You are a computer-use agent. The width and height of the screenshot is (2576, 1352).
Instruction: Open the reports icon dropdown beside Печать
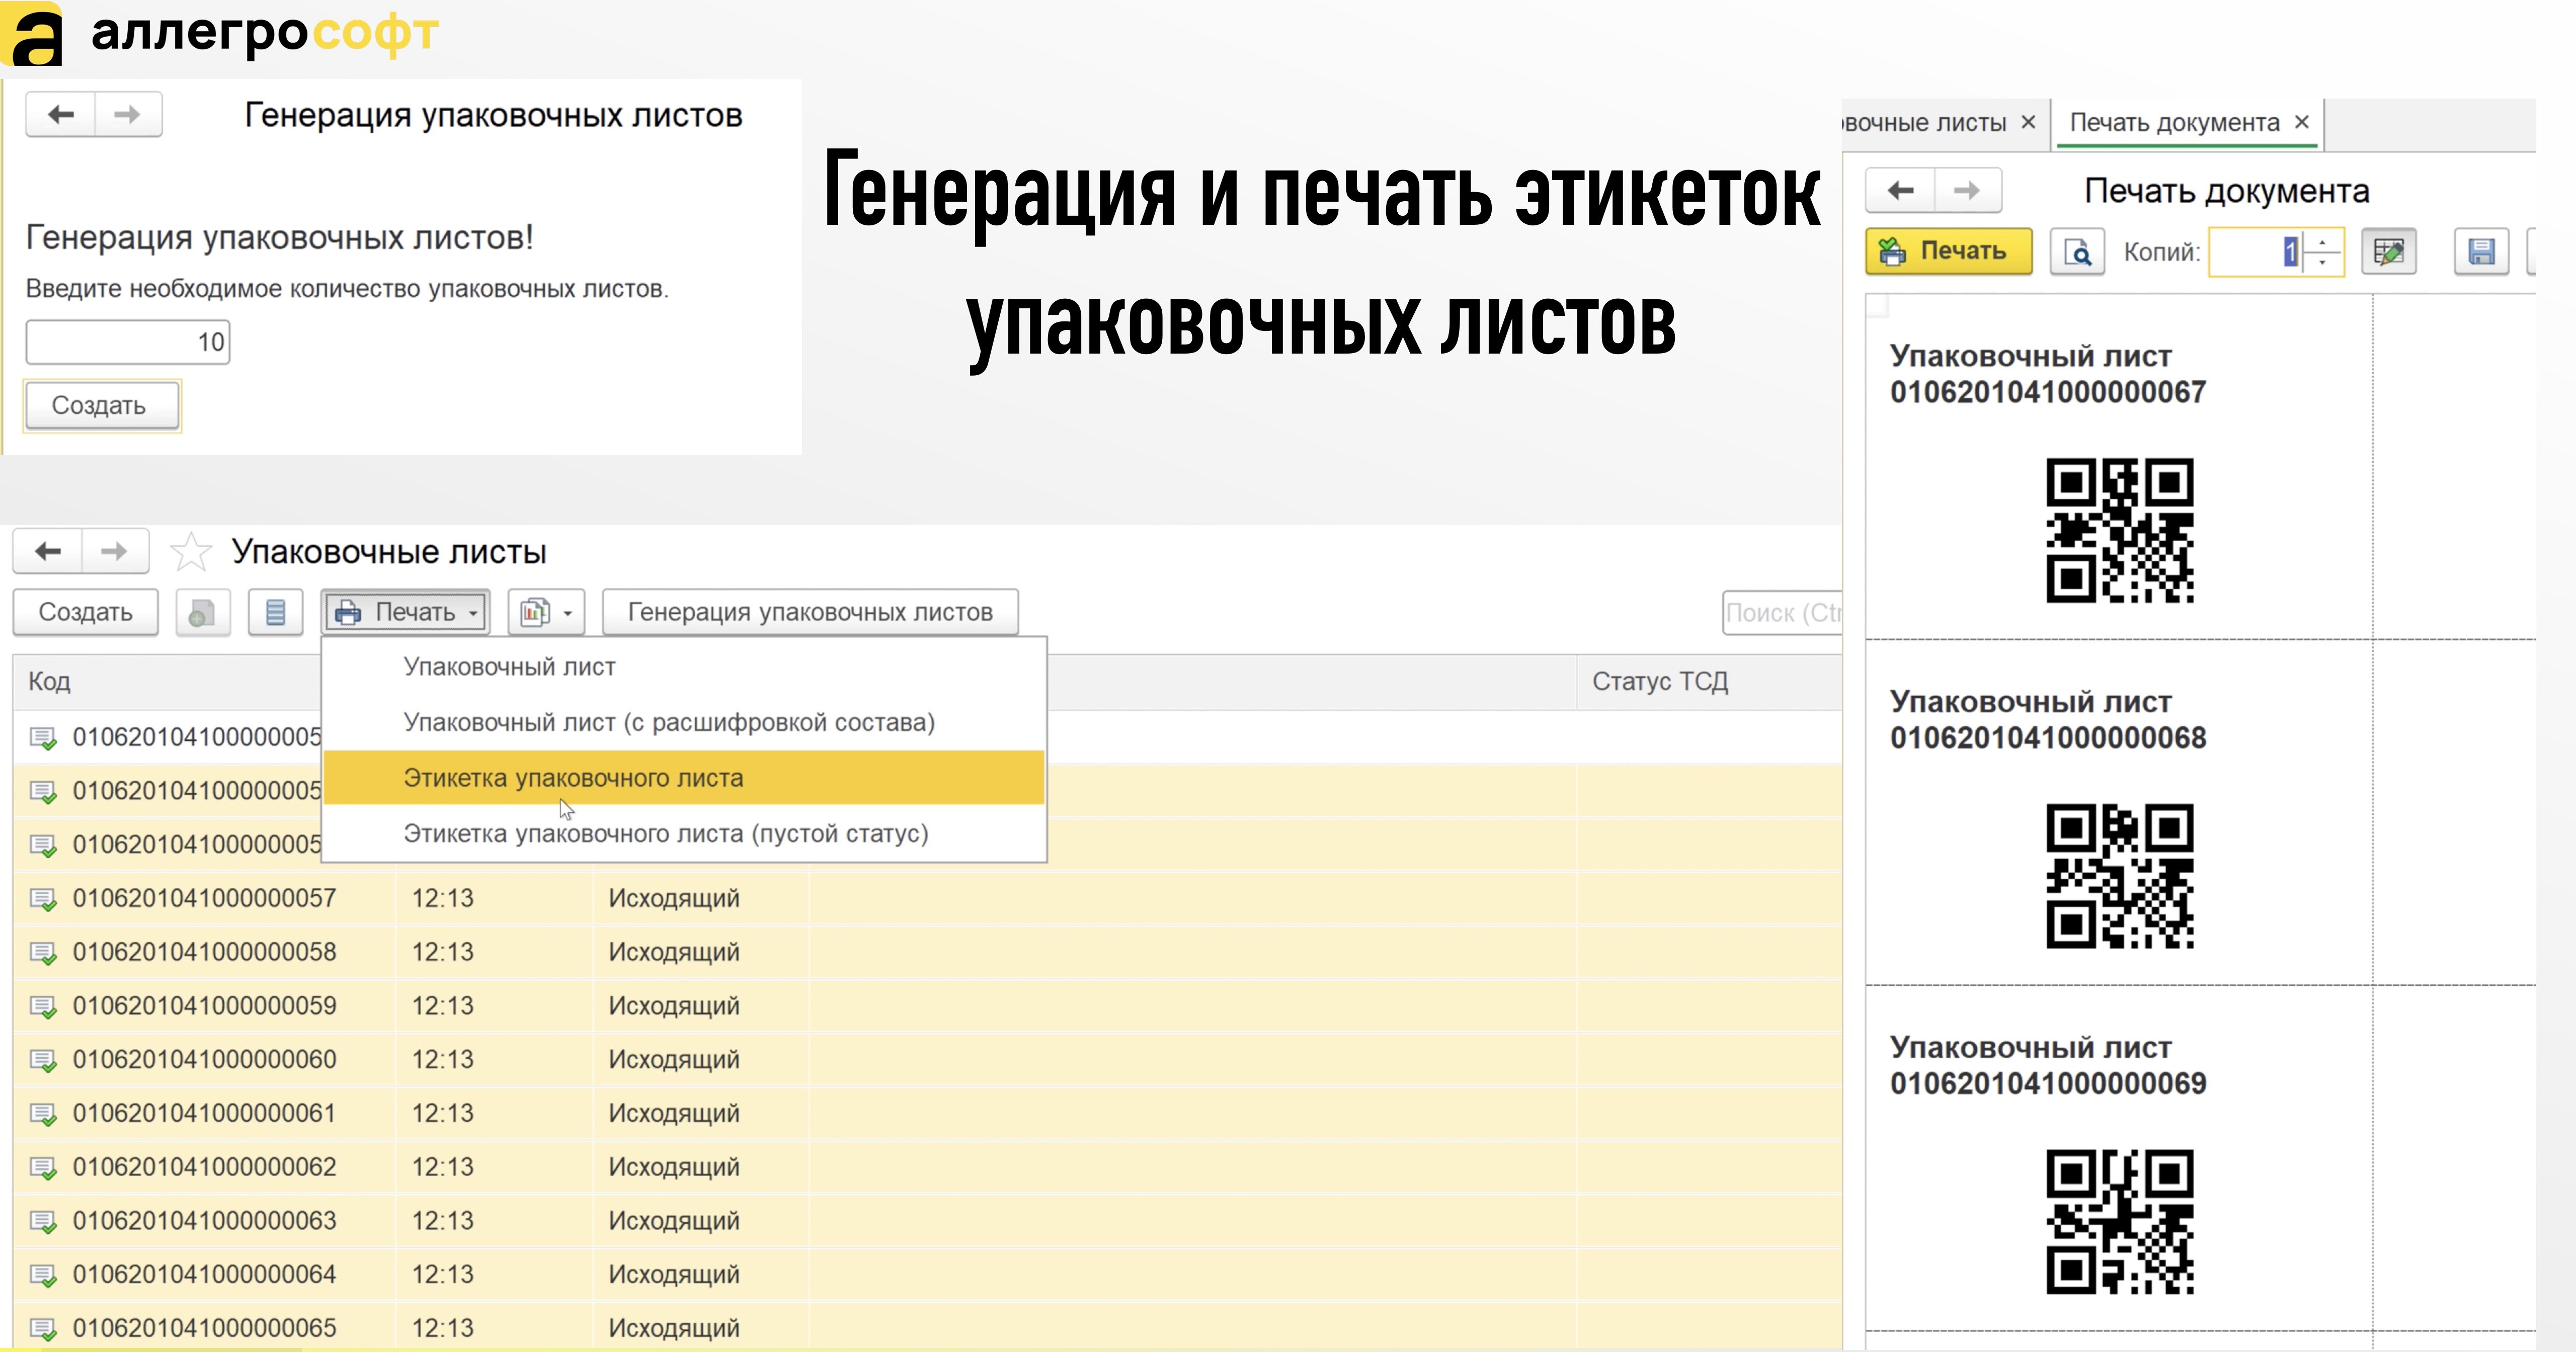tap(546, 612)
